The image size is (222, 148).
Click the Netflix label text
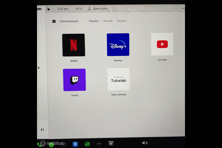(74, 61)
